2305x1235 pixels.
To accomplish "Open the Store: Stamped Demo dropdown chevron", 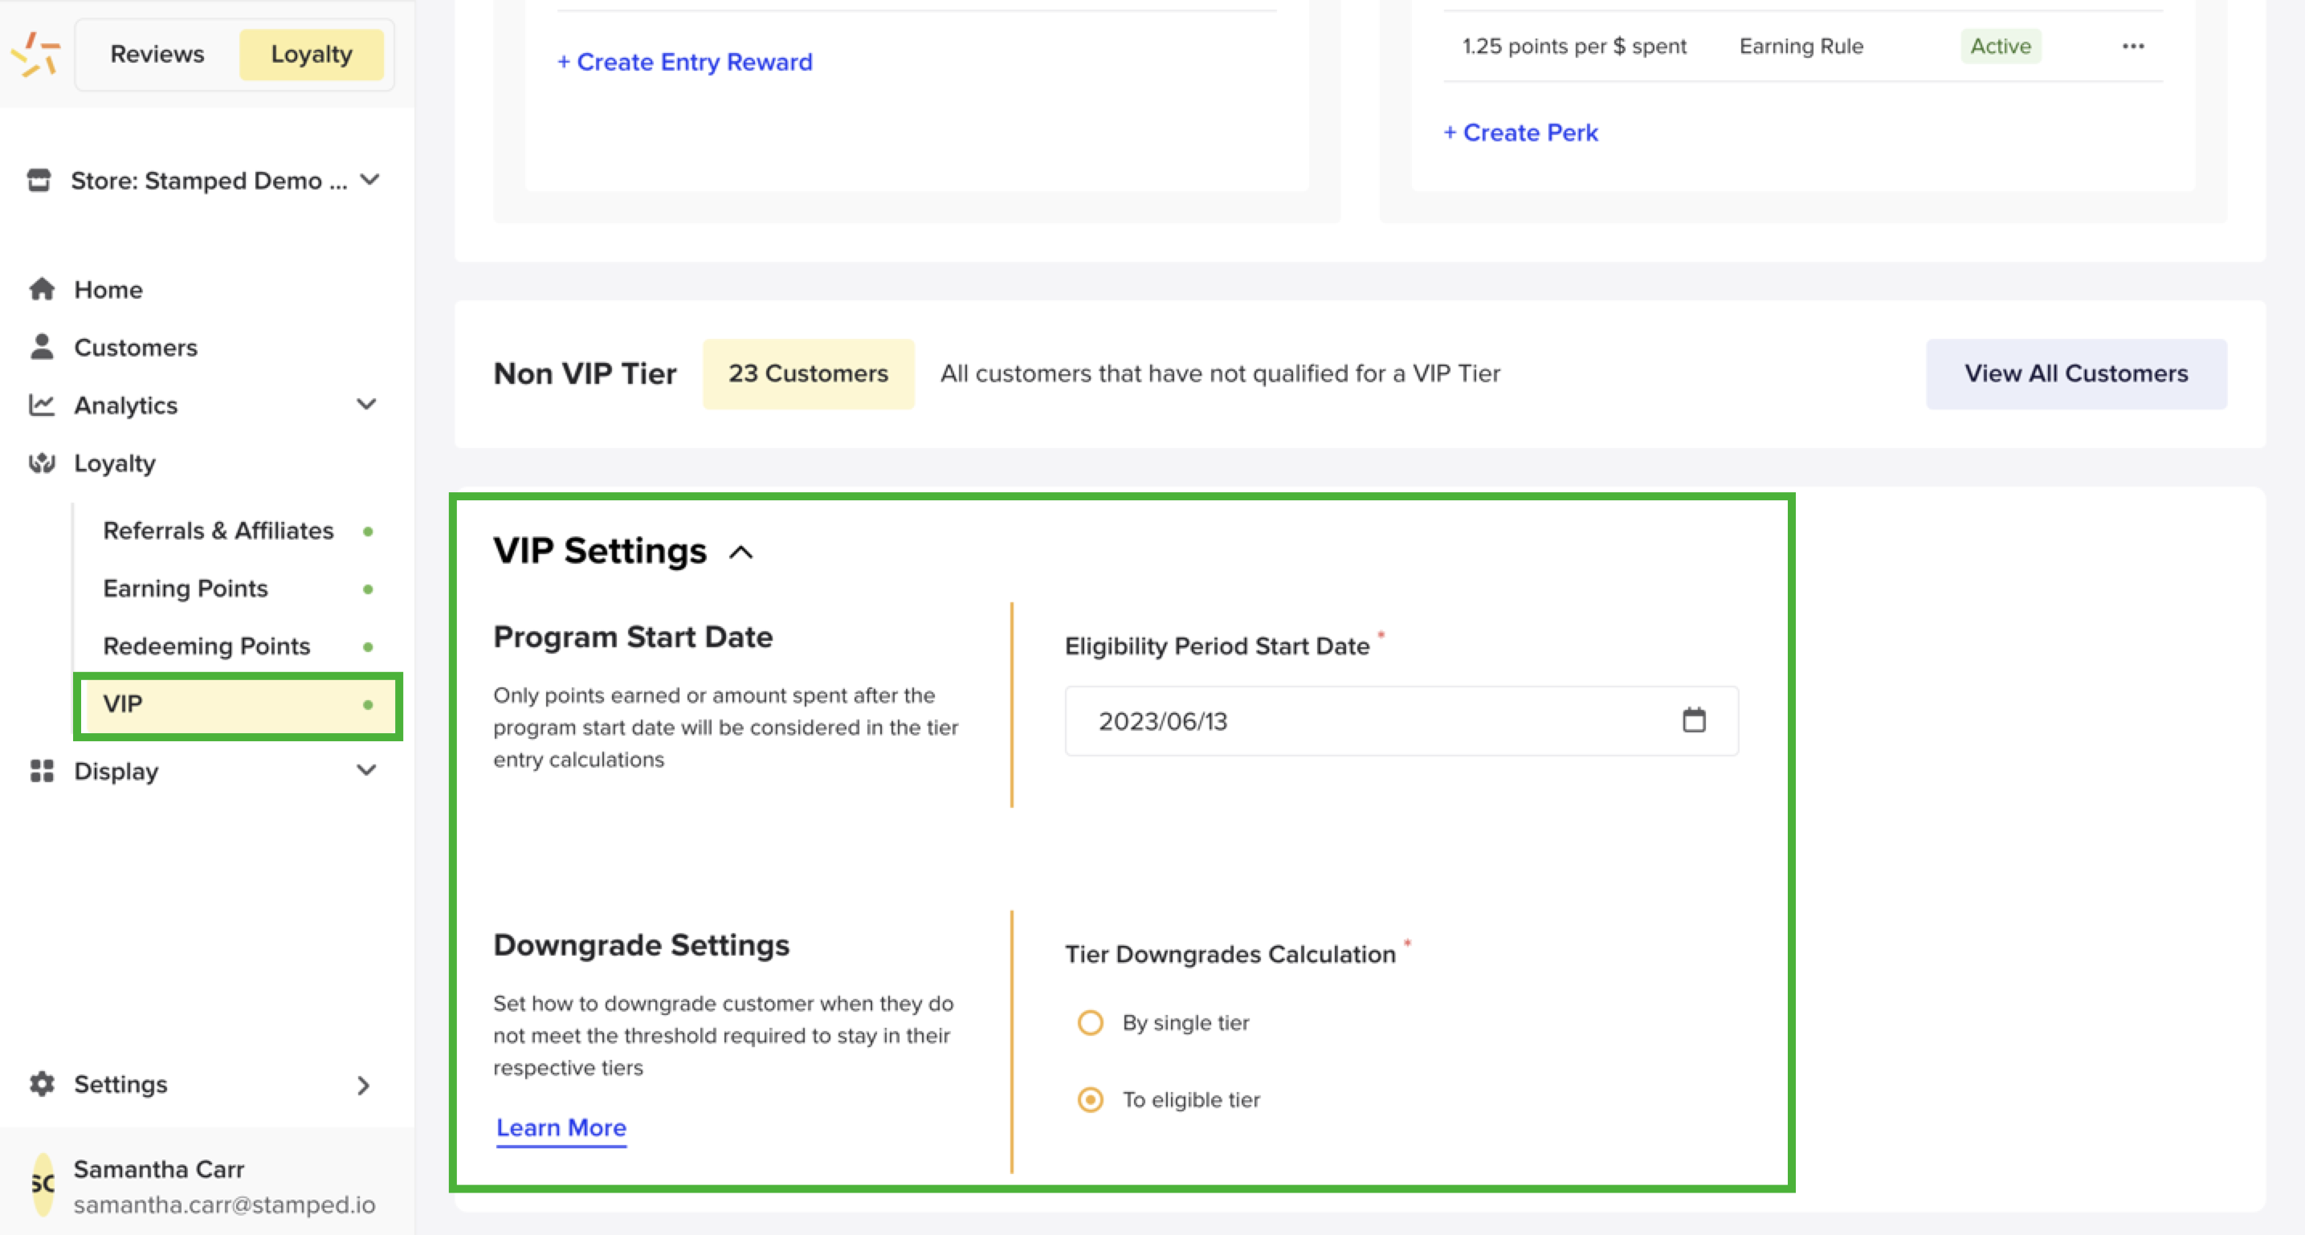I will [369, 180].
